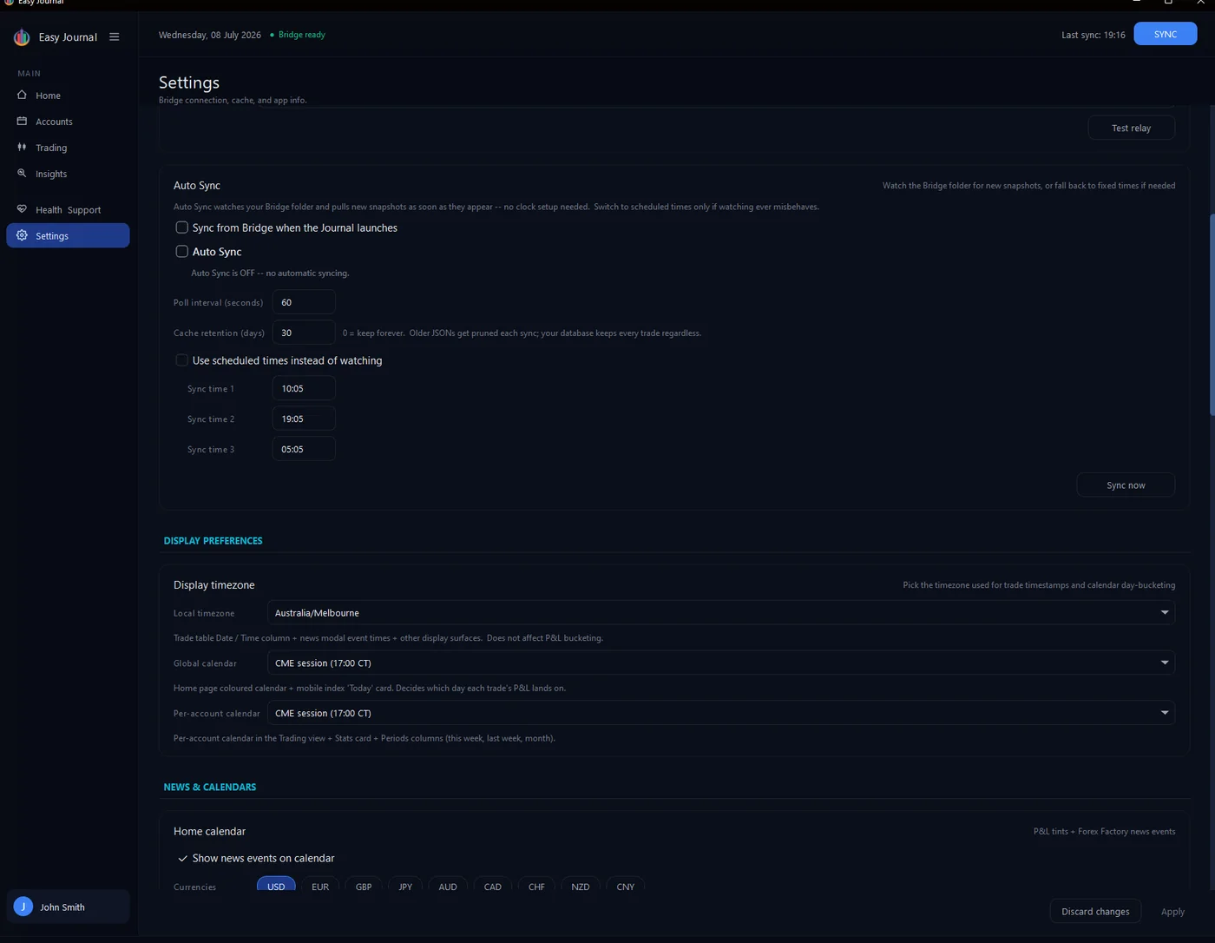Screen dimensions: 1215x943
Task: Click the Poll interval seconds field
Action: tap(304, 302)
